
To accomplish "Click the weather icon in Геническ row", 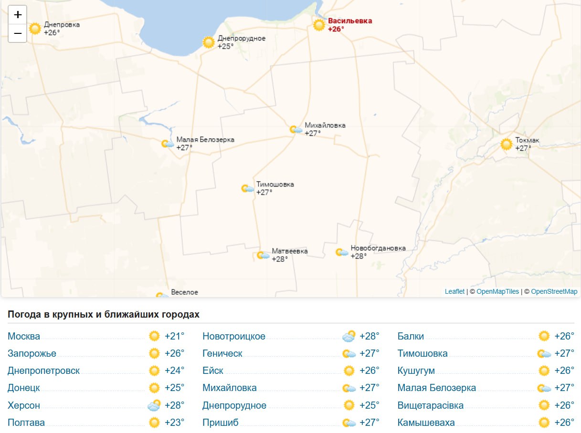I will click(349, 354).
